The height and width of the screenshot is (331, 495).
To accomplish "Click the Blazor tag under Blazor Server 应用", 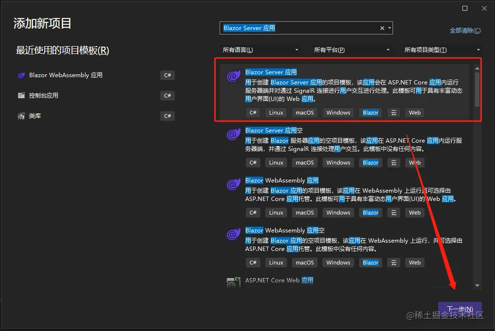I will (370, 113).
